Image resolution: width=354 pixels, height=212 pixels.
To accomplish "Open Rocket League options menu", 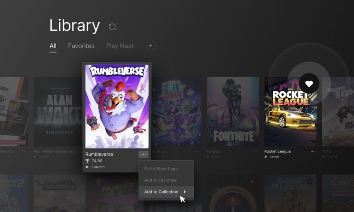I will (x=312, y=151).
